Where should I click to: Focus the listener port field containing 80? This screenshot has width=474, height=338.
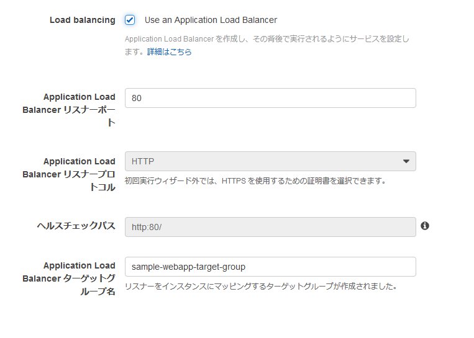click(x=270, y=98)
